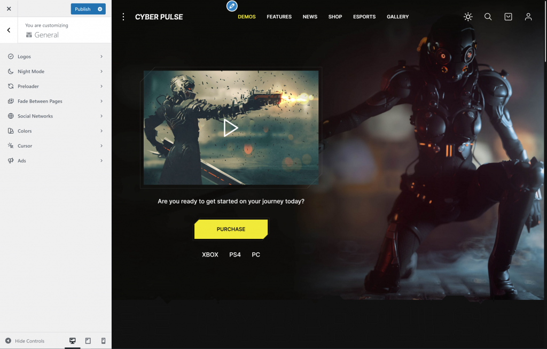Expand the Colors section chevron
547x349 pixels.
(x=101, y=131)
